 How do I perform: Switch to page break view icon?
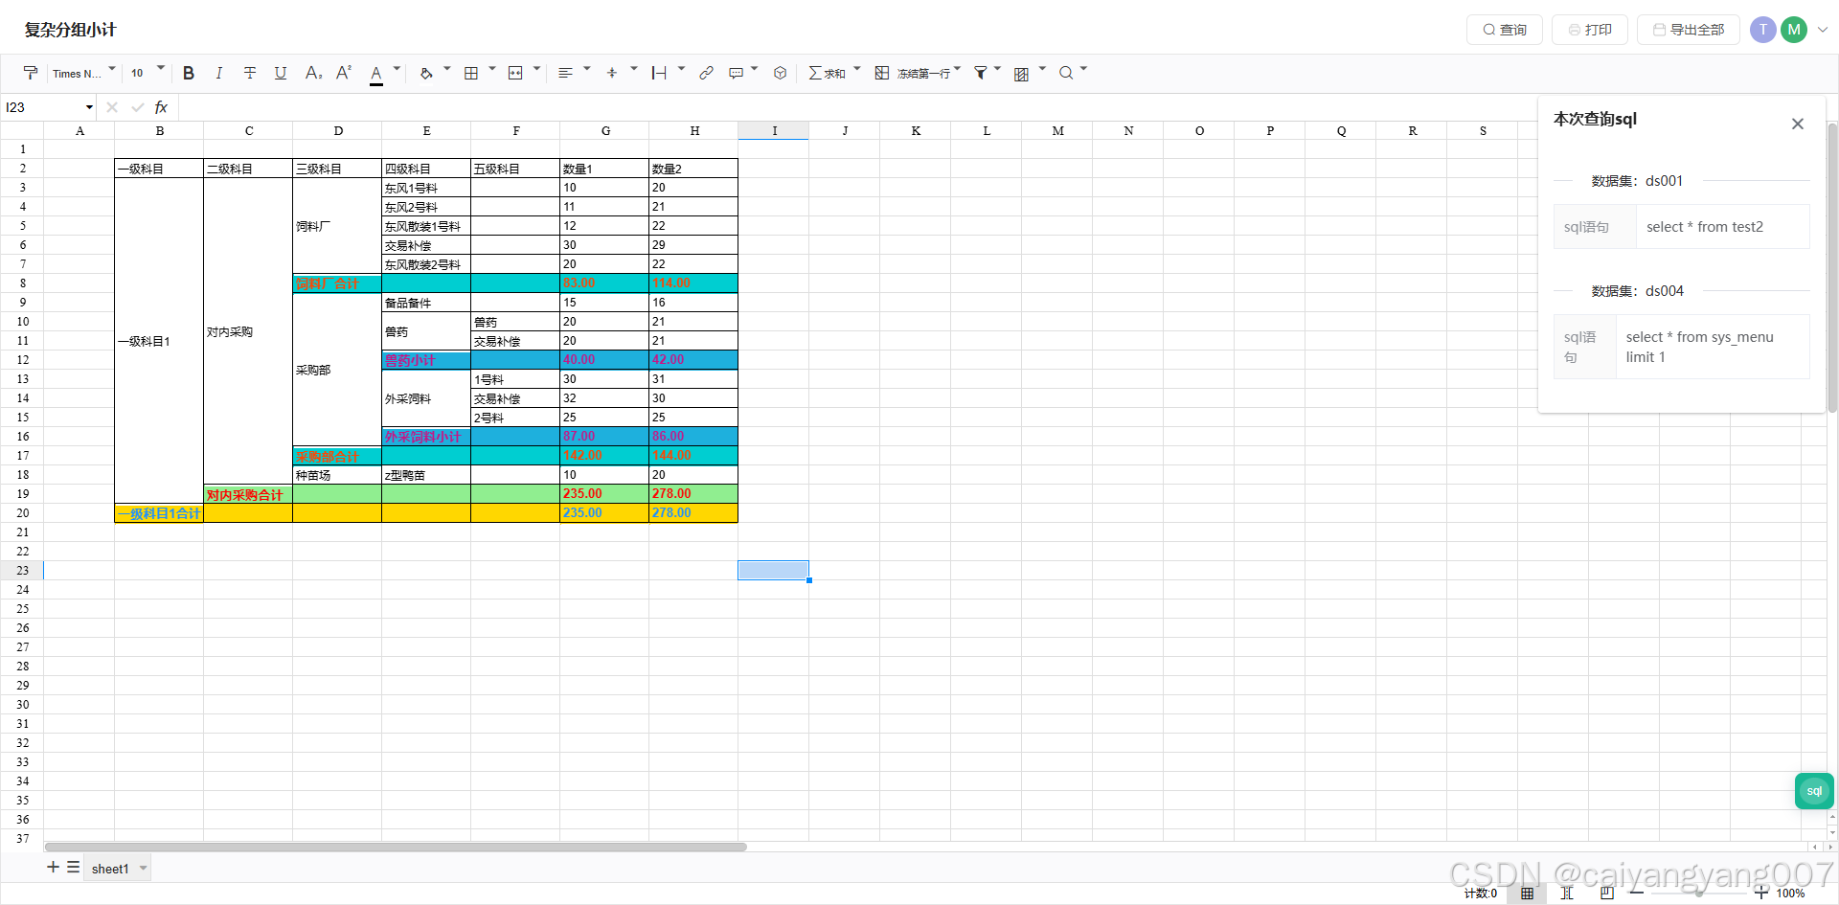pyautogui.click(x=1568, y=893)
